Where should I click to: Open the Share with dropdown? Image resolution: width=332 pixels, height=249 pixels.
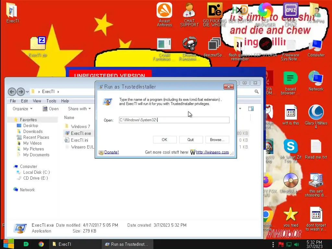pyautogui.click(x=79, y=109)
